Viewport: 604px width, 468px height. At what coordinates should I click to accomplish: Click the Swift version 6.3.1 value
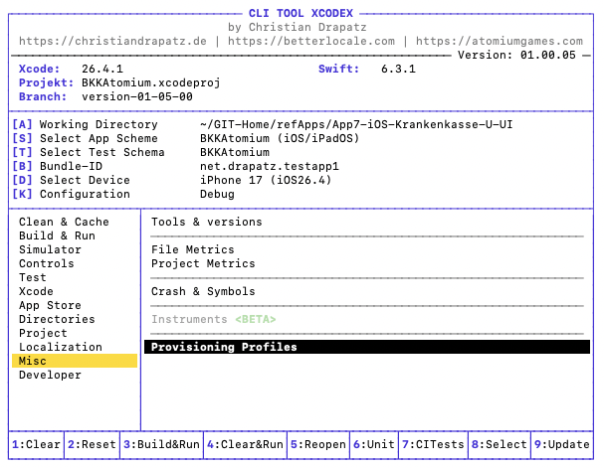398,69
